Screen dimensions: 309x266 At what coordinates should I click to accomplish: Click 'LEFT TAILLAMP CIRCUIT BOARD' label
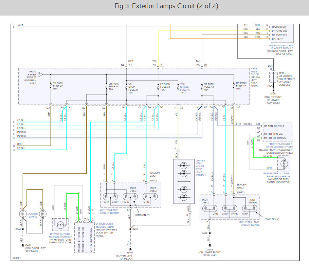(109, 212)
